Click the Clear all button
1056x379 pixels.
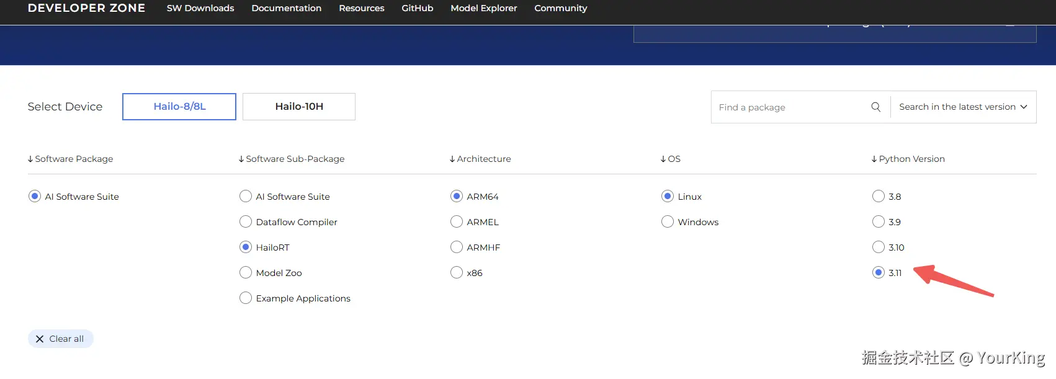pos(61,339)
